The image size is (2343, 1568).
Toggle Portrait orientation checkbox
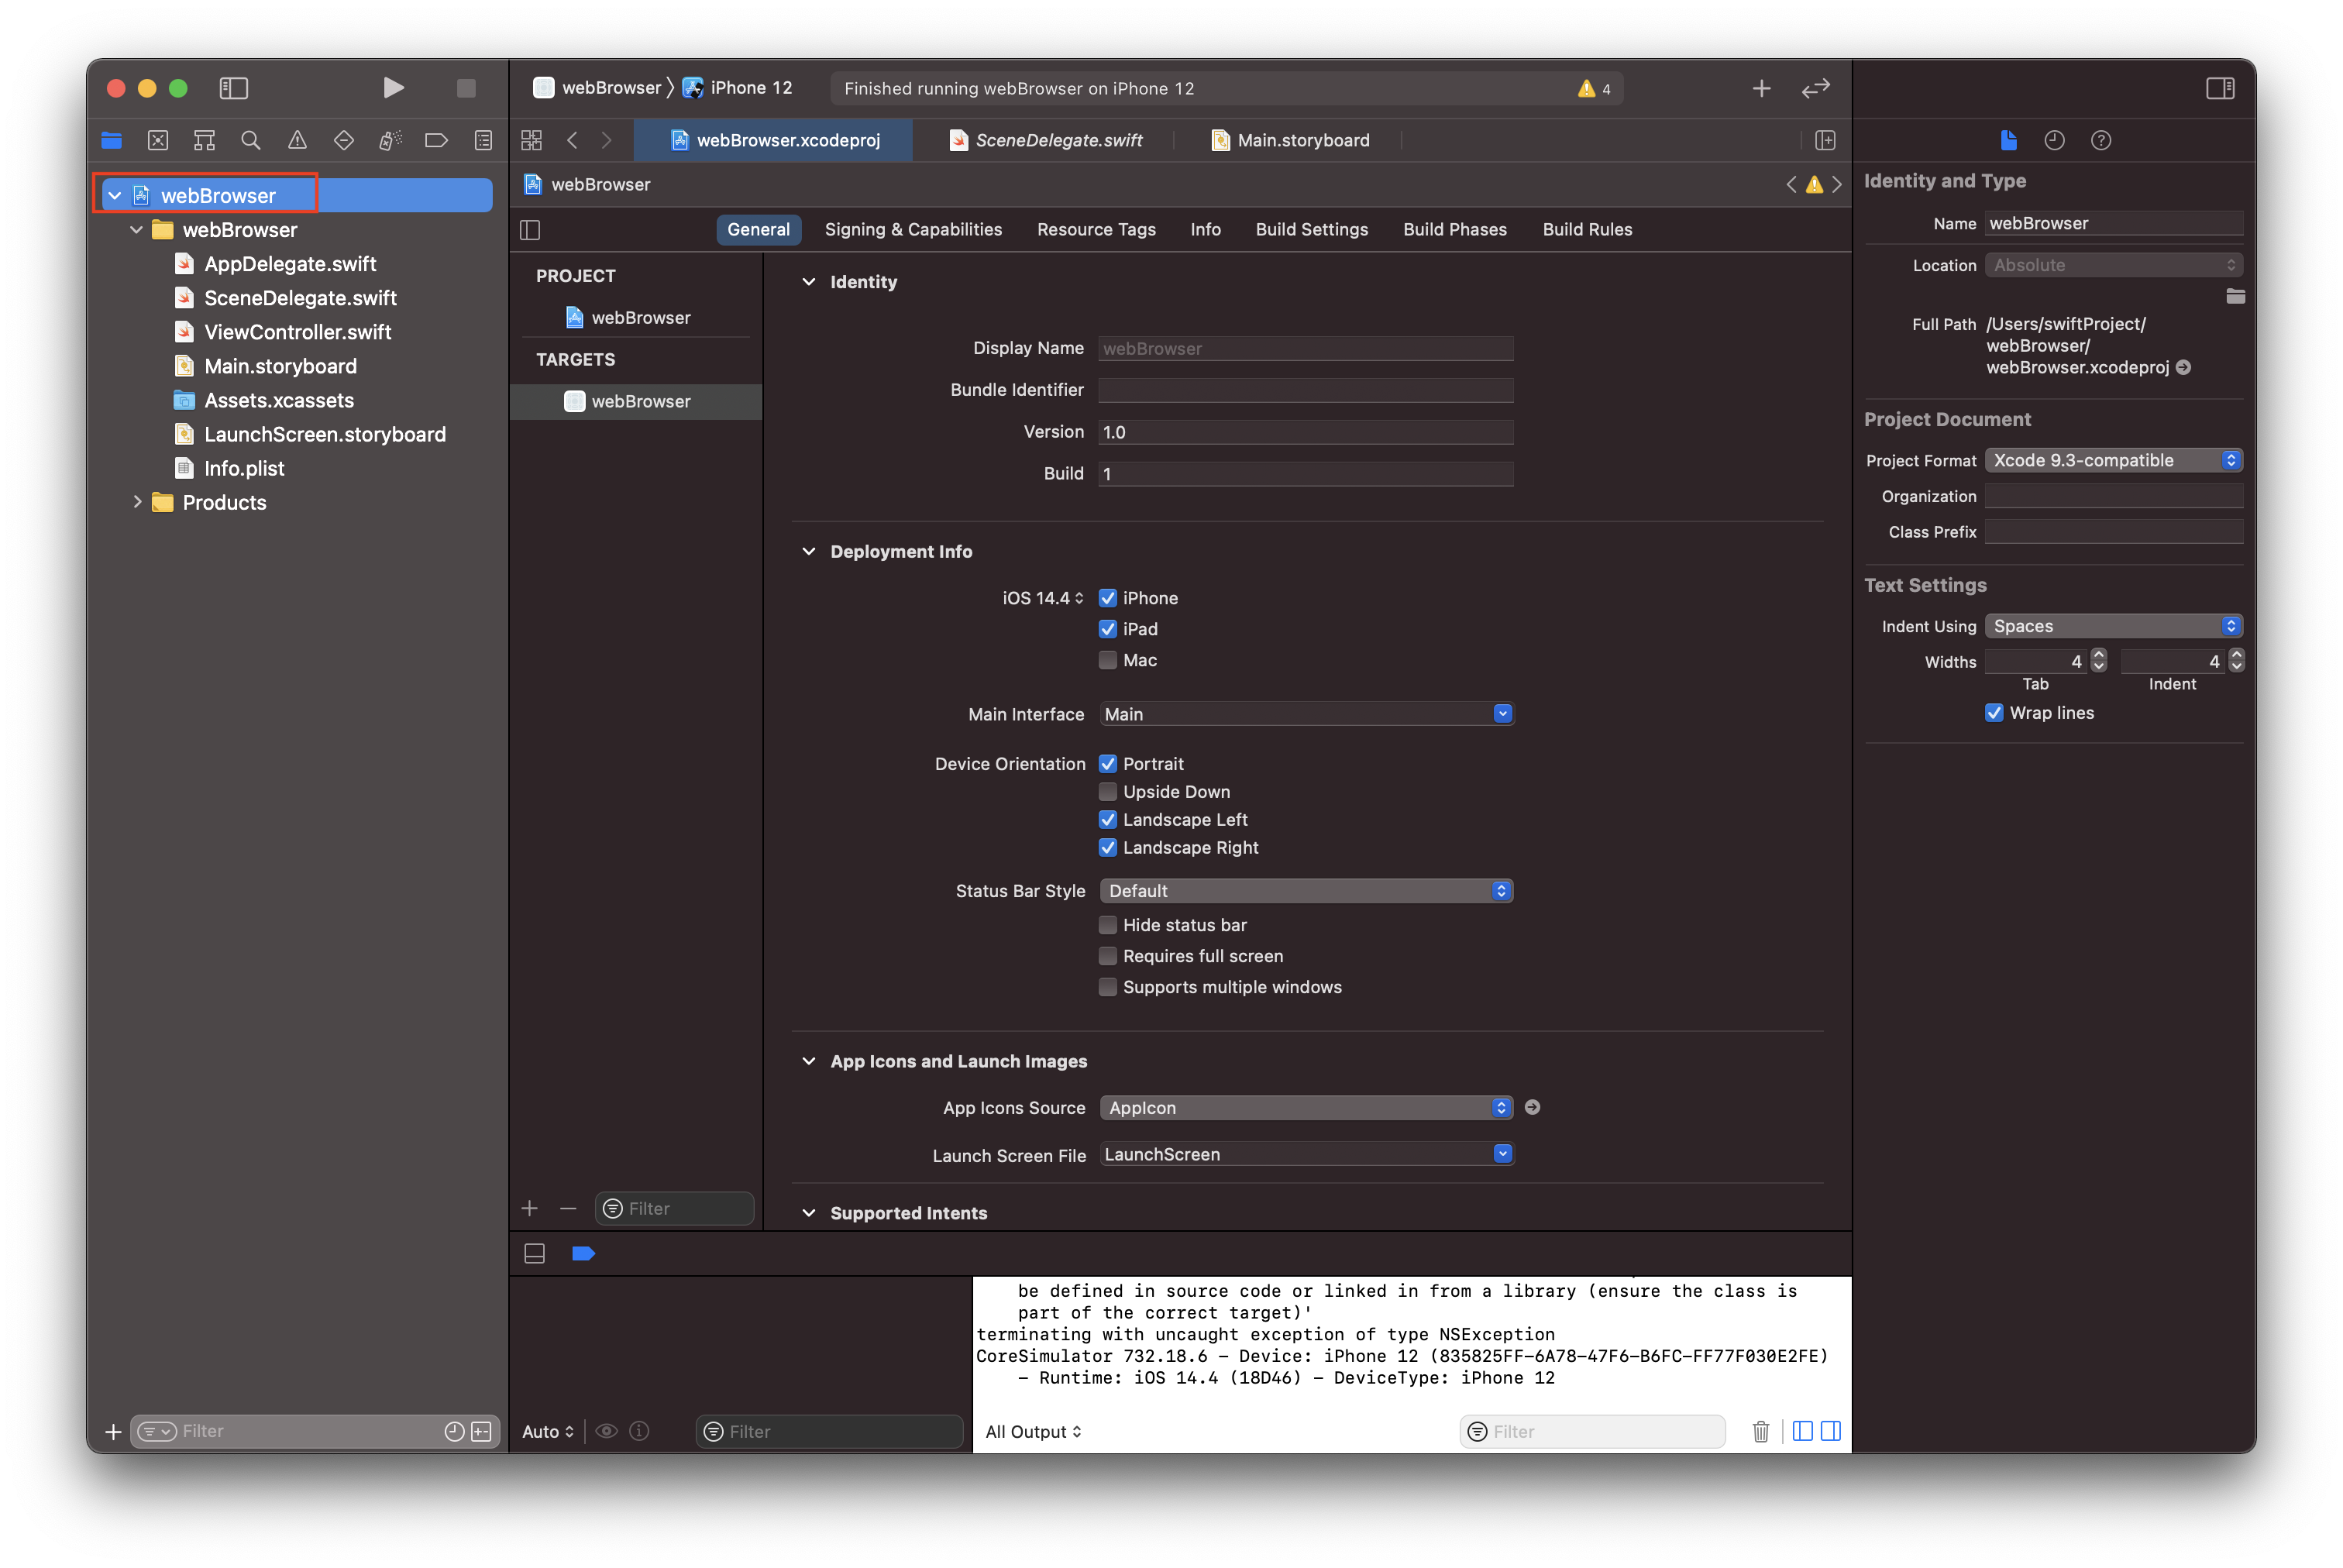[1107, 764]
